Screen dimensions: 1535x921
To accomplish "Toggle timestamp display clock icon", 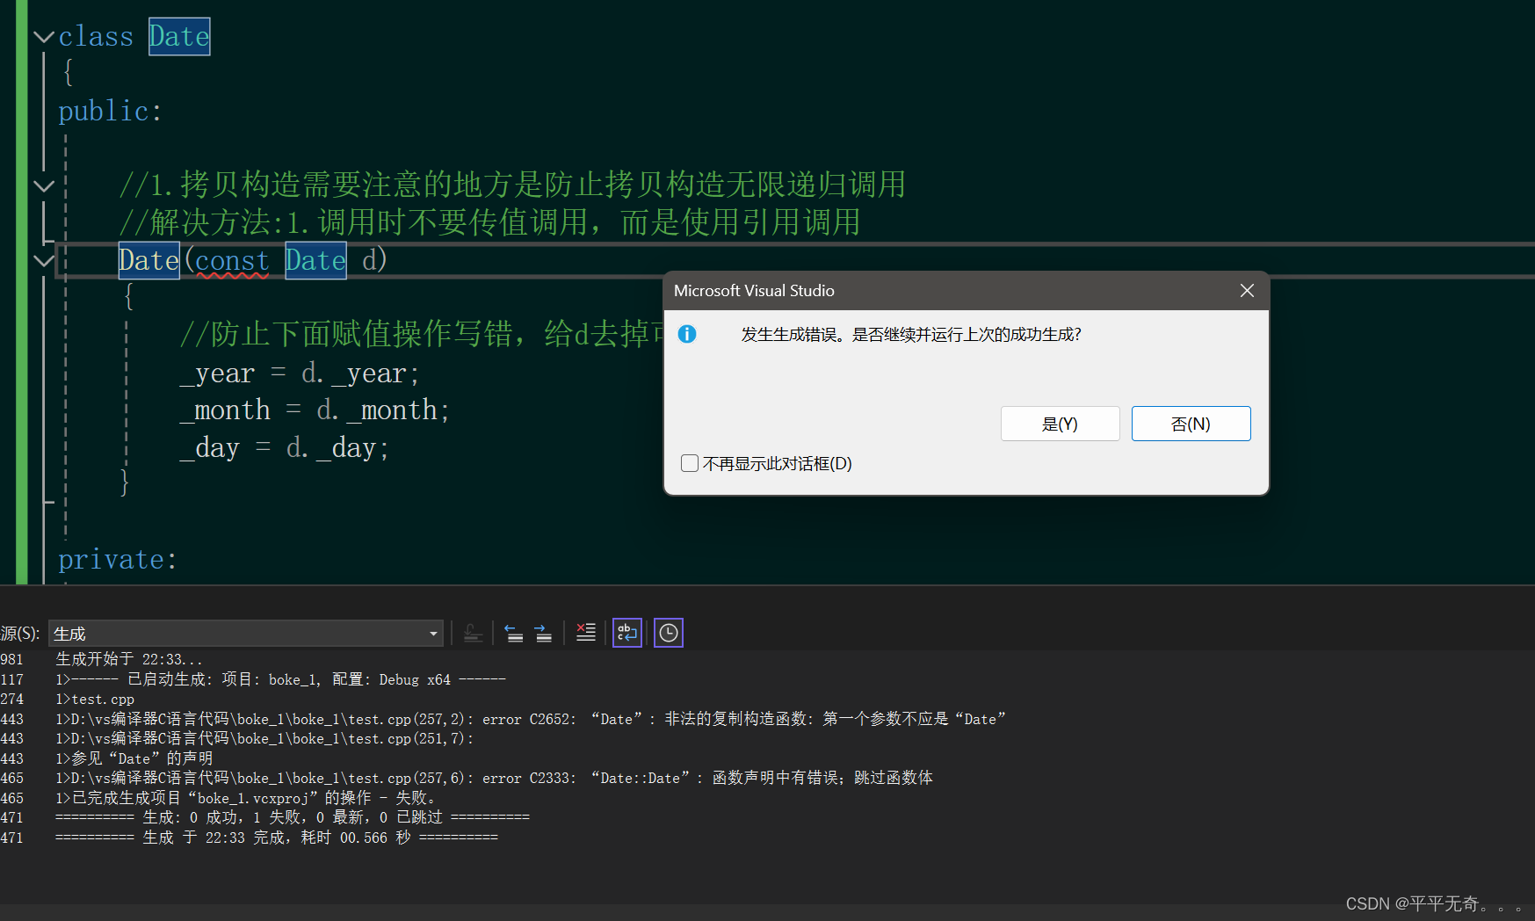I will (x=669, y=633).
